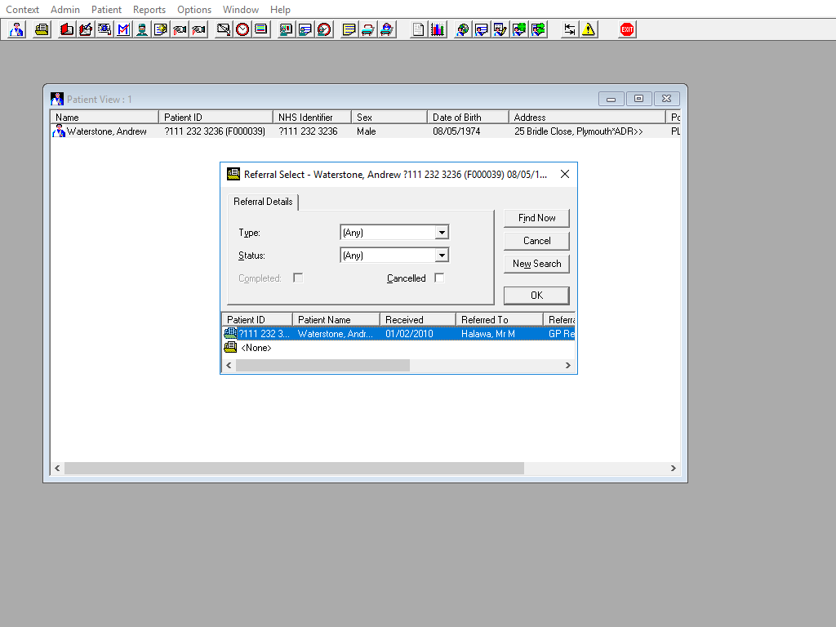Click the Name column header in Patient View
The width and height of the screenshot is (836, 627).
[104, 118]
